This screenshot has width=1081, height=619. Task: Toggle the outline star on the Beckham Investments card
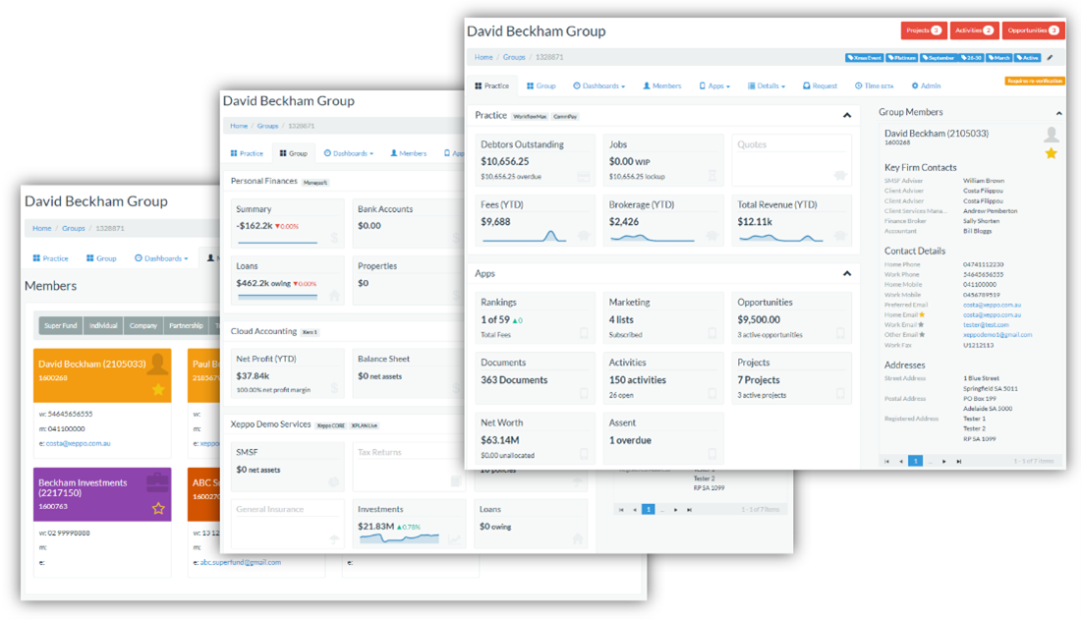tap(158, 508)
